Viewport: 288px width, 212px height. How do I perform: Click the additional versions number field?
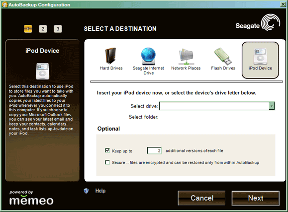coord(154,150)
